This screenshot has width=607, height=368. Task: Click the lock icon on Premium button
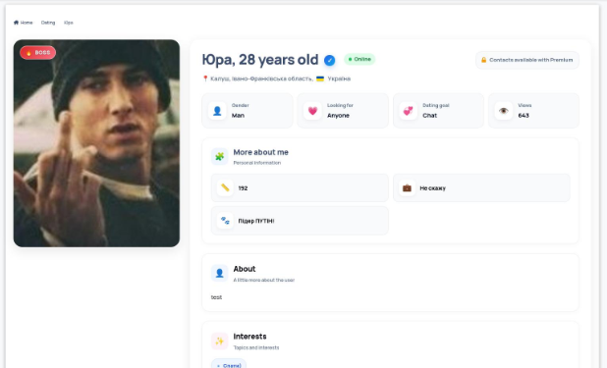click(483, 60)
